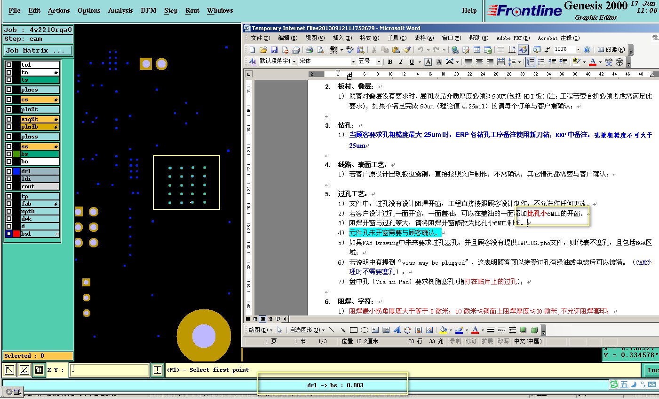This screenshot has width=659, height=399.
Task: Open the font size dropdown showing 五号
Action: pos(379,61)
